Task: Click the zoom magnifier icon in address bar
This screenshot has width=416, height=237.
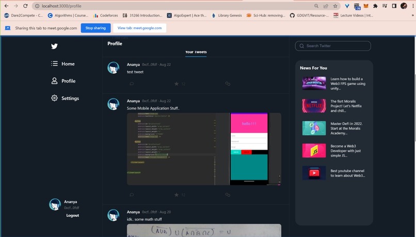Action: coord(316,6)
